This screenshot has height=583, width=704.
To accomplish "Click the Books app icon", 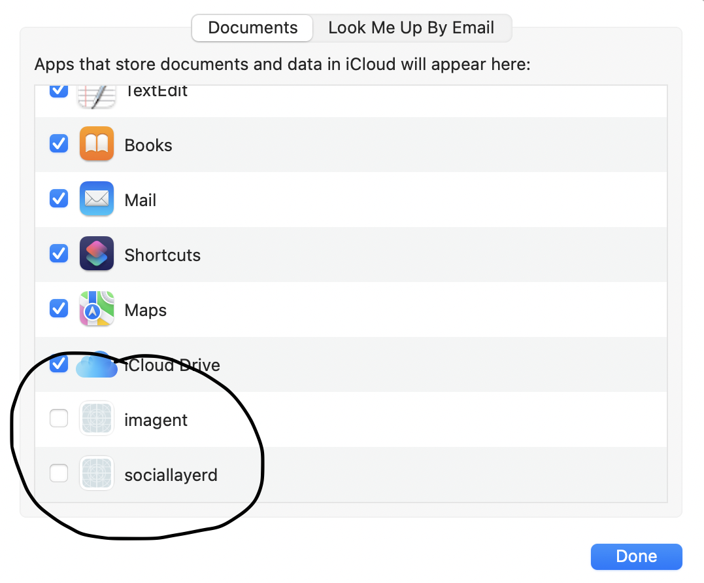I will tap(97, 144).
